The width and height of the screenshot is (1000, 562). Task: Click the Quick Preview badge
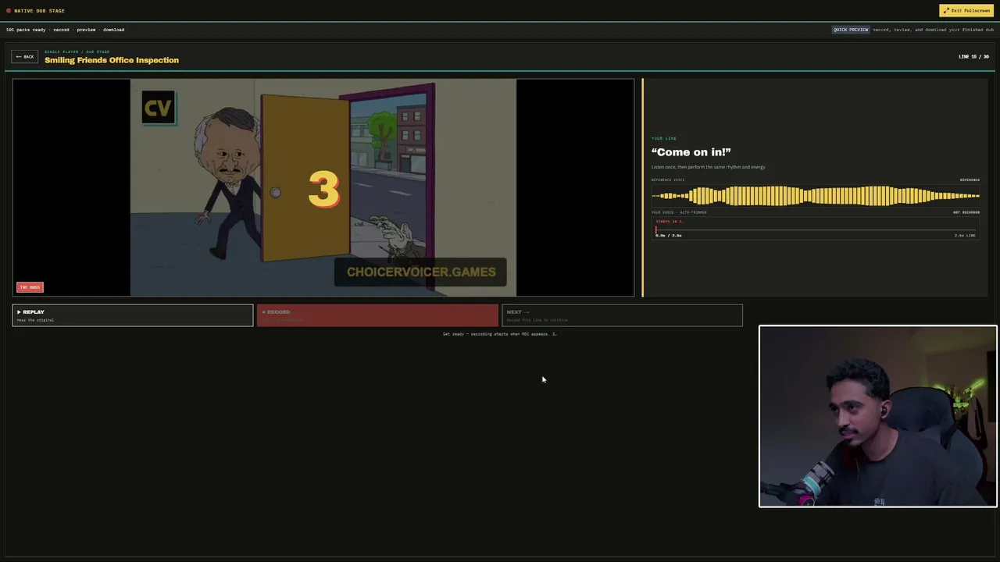(851, 30)
